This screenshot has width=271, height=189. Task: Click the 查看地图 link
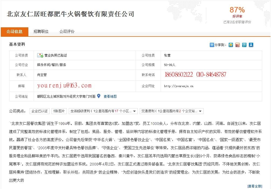(110, 96)
